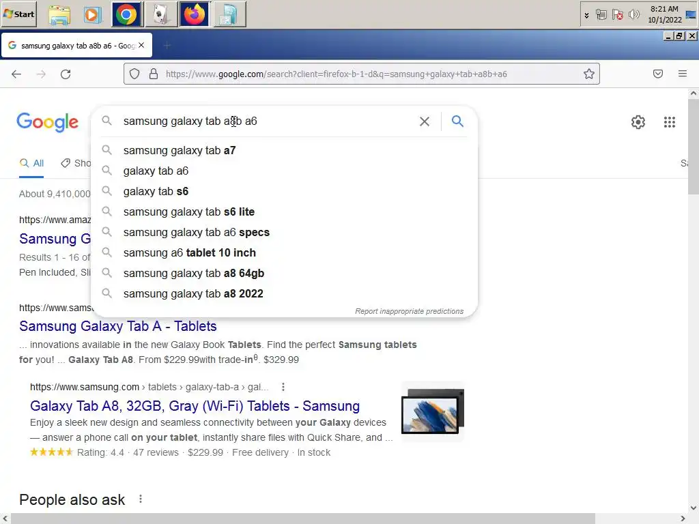
Task: Open Windows Explorer from taskbar
Action: point(59,15)
